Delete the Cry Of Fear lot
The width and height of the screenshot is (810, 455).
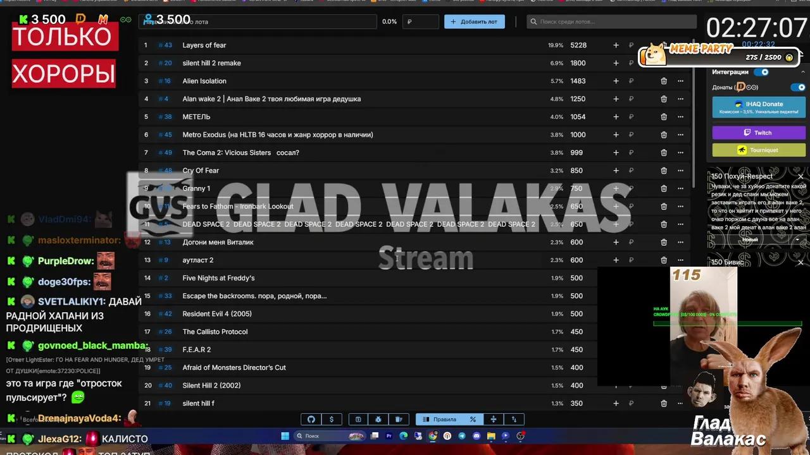click(x=664, y=171)
